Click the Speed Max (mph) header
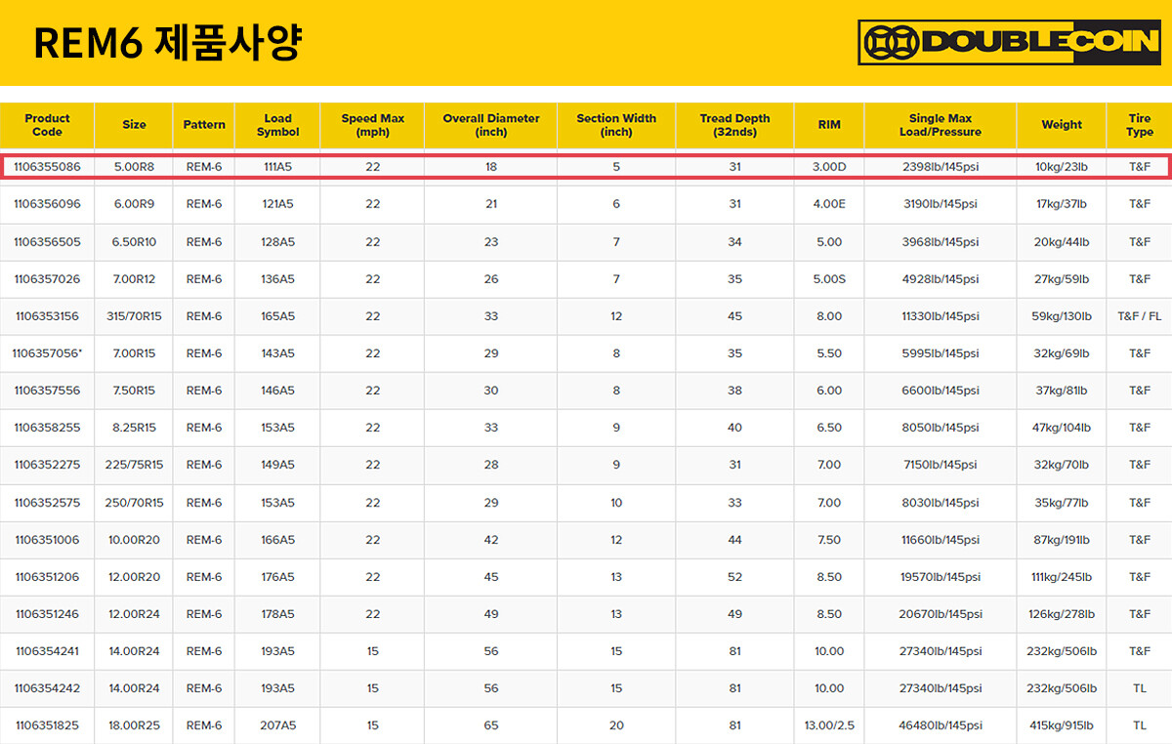 coord(372,125)
